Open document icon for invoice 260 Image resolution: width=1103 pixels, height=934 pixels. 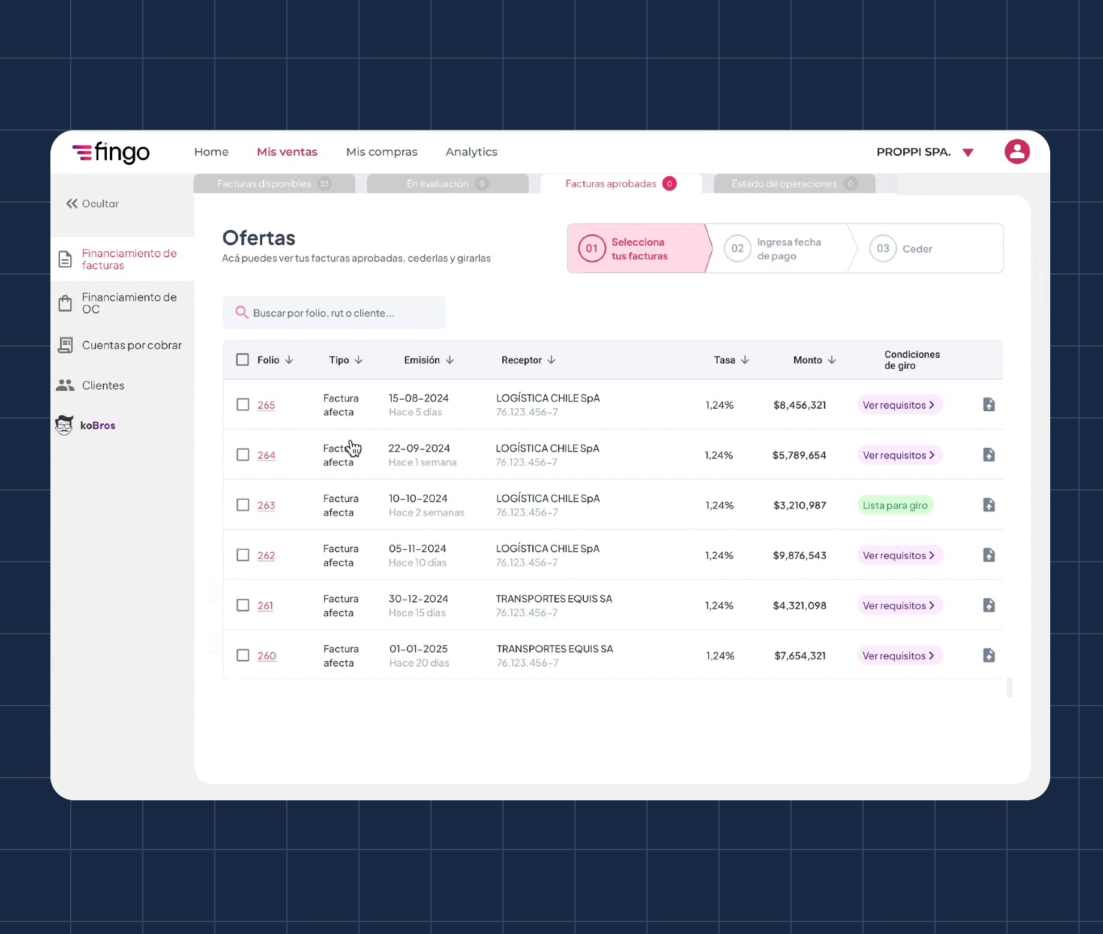click(988, 655)
